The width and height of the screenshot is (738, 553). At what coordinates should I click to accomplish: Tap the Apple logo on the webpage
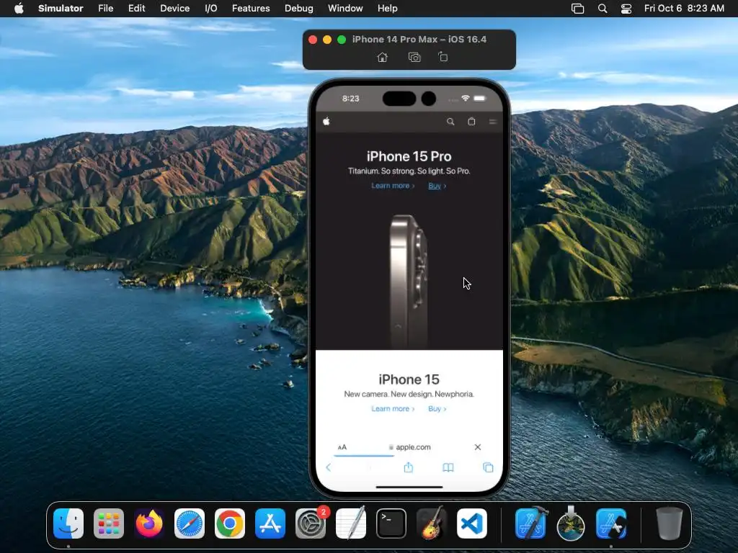(x=326, y=121)
